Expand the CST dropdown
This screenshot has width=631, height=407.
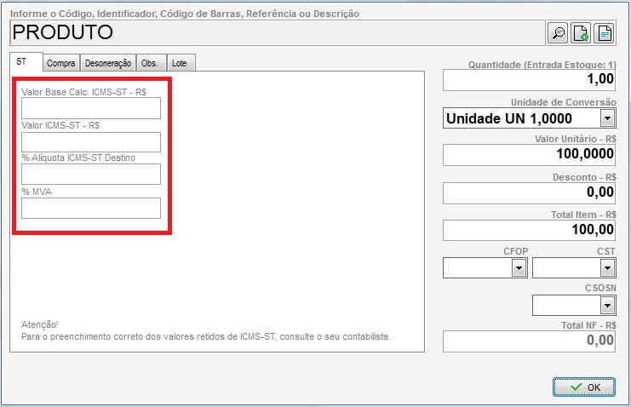tap(606, 268)
